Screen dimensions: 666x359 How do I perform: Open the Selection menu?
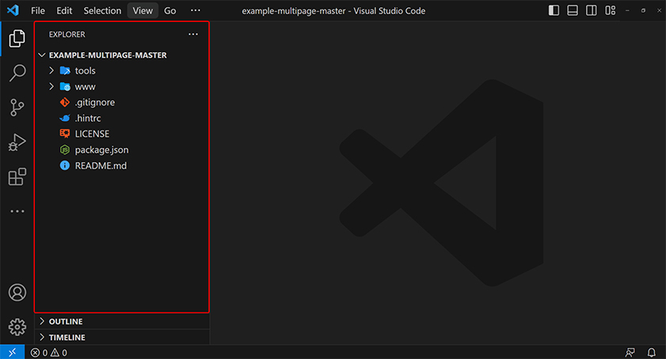coord(102,10)
